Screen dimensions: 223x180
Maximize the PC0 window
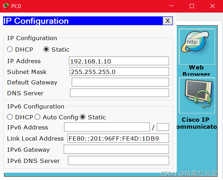click(192, 6)
